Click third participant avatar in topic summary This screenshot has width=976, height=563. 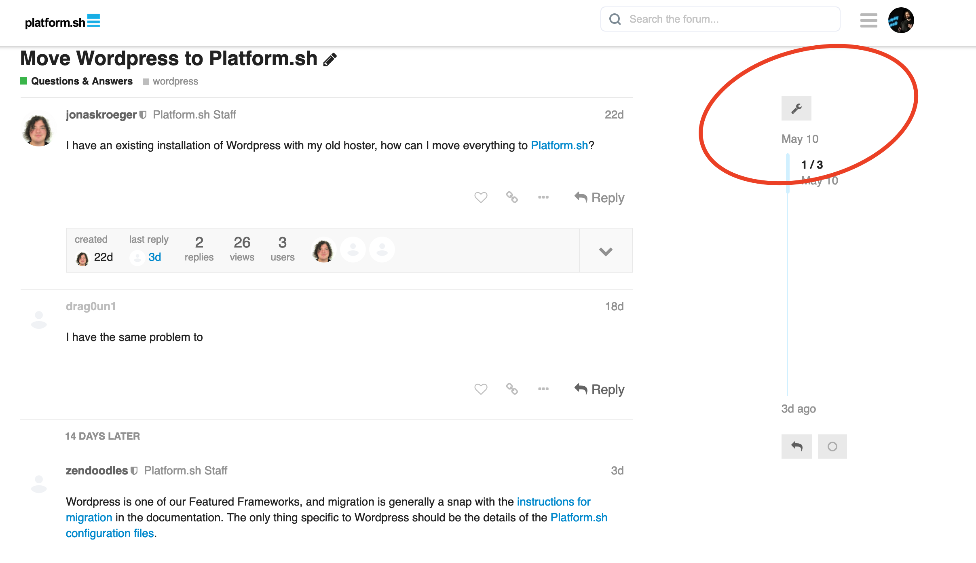coord(382,250)
